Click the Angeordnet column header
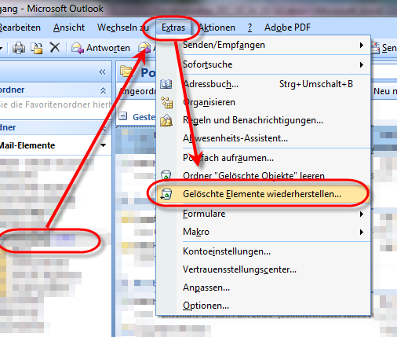This screenshot has height=337, width=397. click(137, 91)
